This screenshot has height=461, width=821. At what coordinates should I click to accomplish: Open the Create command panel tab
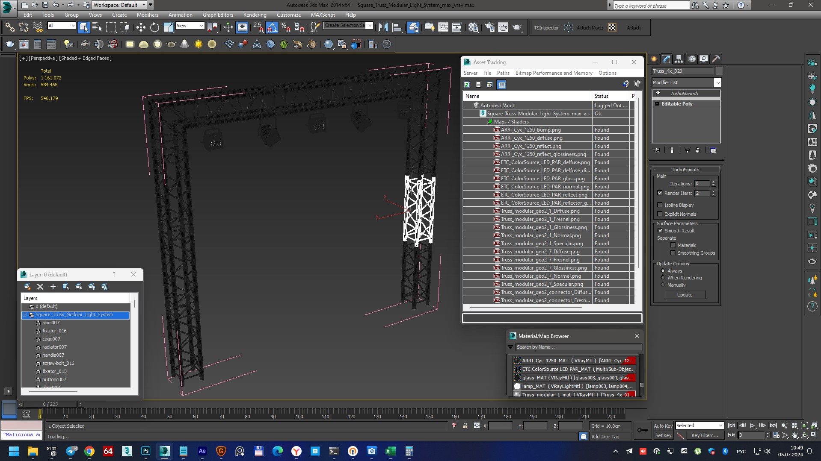click(x=654, y=59)
